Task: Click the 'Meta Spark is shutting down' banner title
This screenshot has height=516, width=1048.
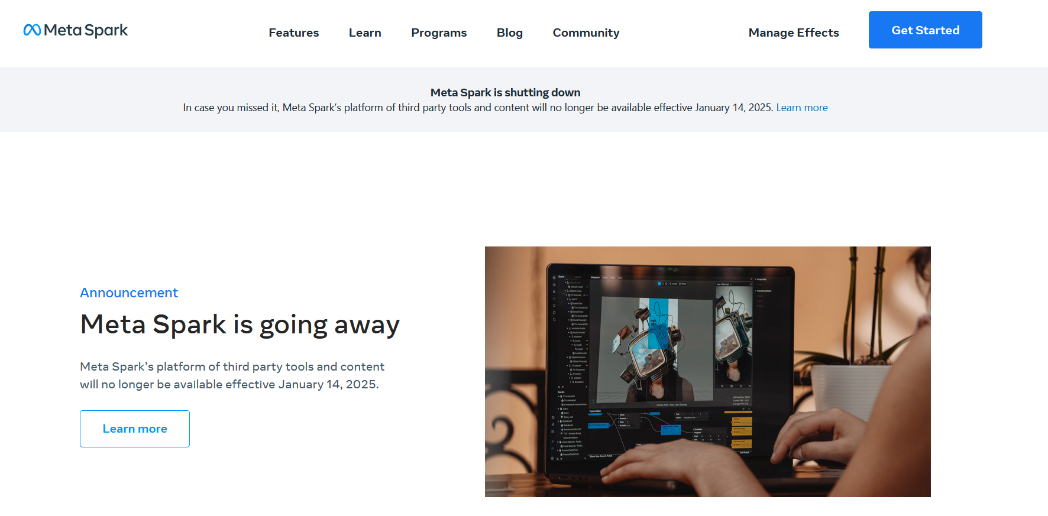Action: 506,92
